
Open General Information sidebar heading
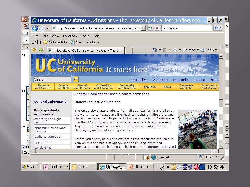point(51,102)
